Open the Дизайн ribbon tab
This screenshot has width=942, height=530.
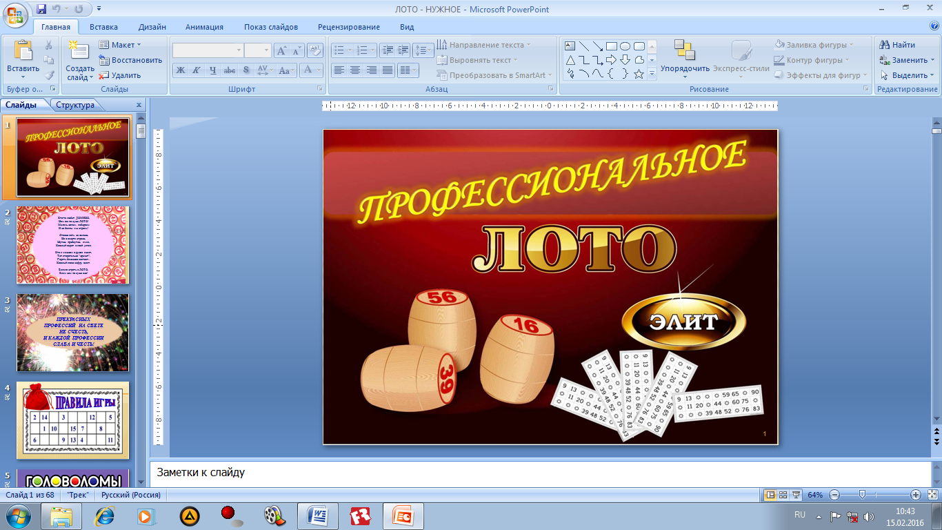coord(152,27)
